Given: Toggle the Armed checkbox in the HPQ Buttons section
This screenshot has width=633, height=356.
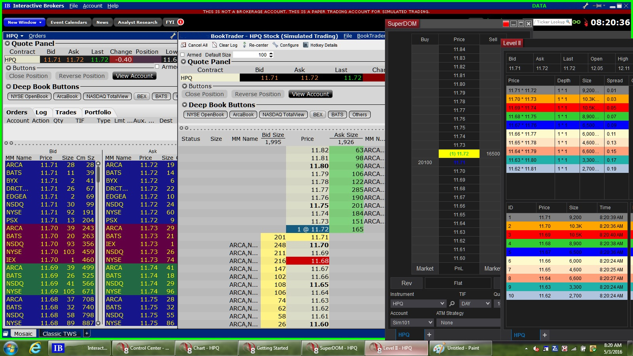Looking at the screenshot, I should pyautogui.click(x=157, y=66).
